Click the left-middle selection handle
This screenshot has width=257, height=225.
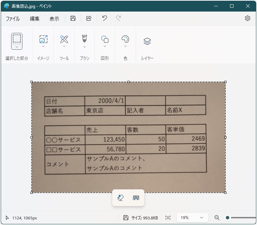point(32,137)
